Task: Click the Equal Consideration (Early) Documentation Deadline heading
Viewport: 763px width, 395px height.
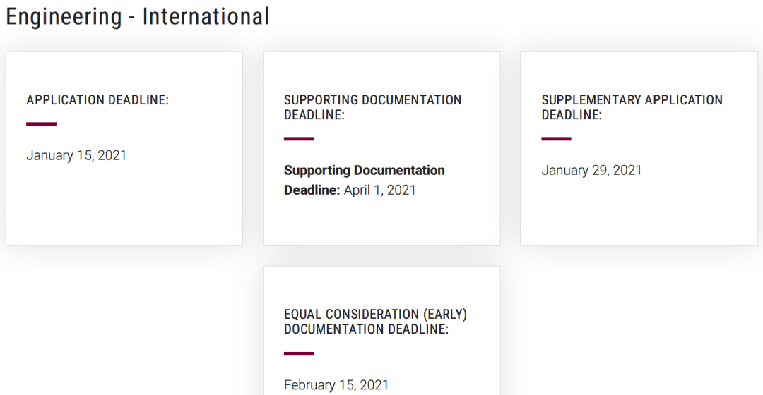Action: point(375,322)
